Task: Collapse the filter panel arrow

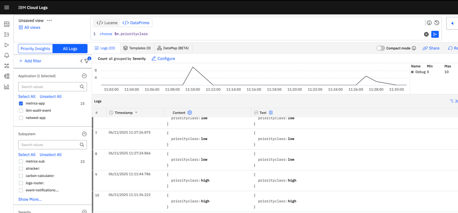Action: click(81, 61)
